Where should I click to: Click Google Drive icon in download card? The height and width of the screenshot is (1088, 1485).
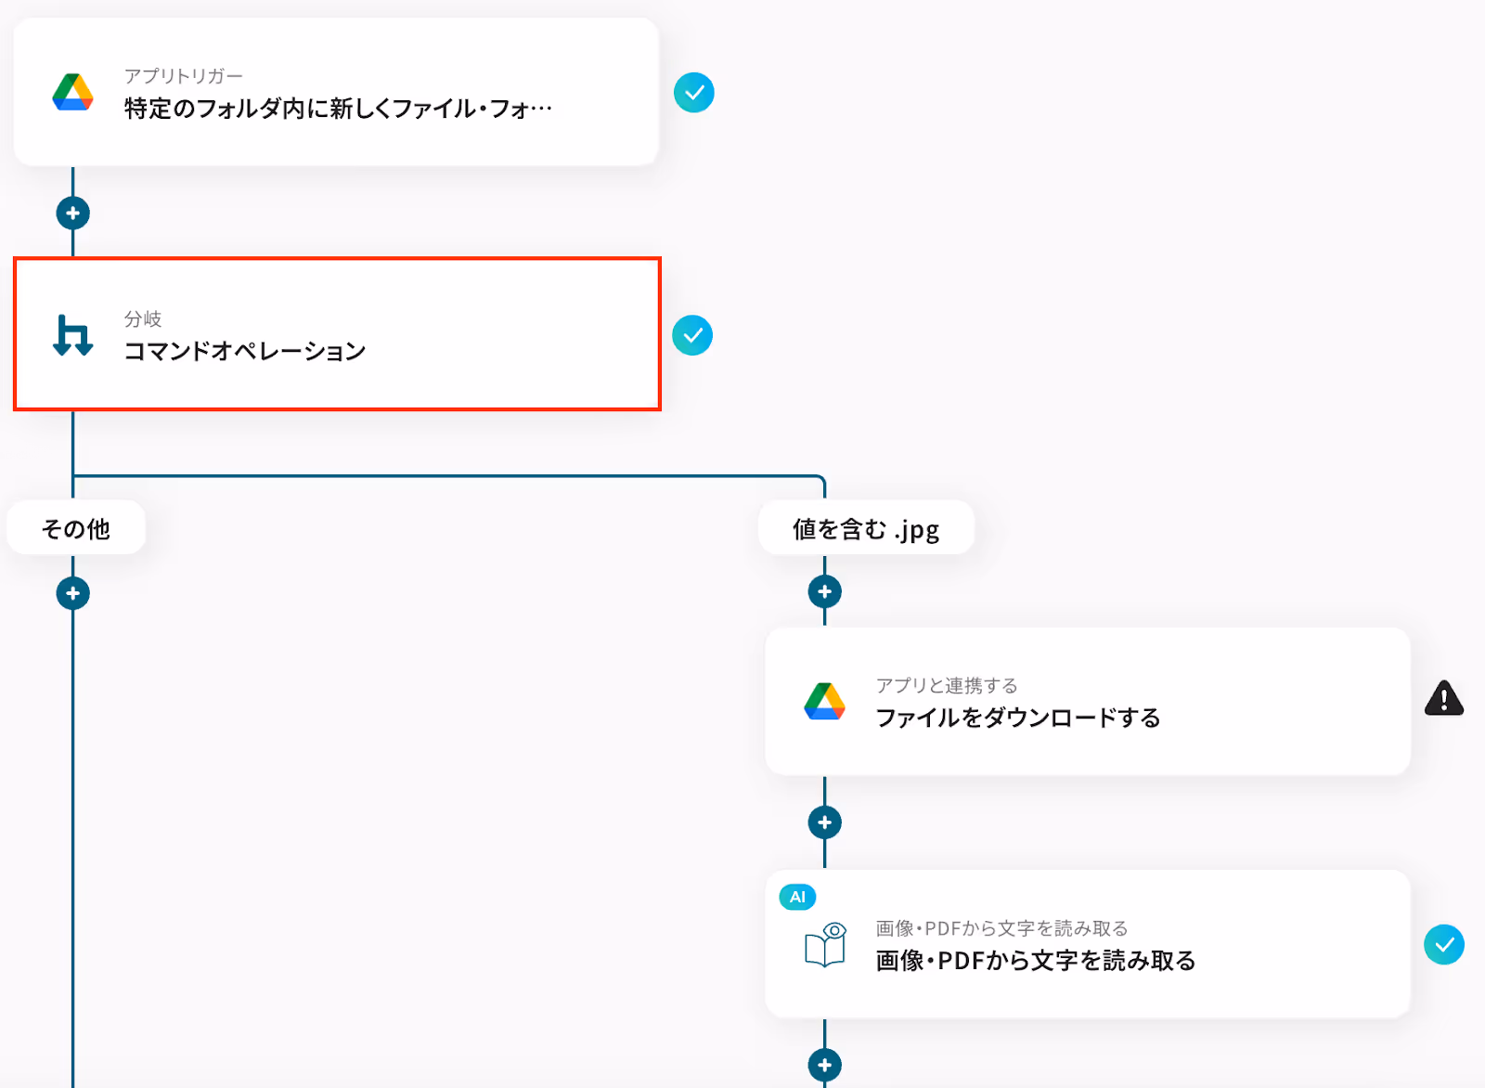(x=824, y=701)
